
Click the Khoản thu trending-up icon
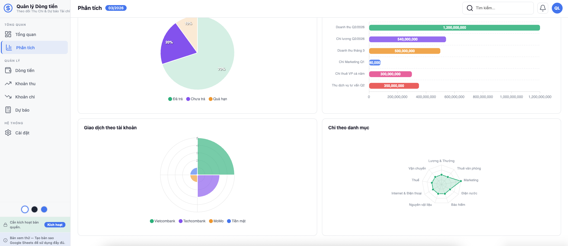(x=8, y=84)
